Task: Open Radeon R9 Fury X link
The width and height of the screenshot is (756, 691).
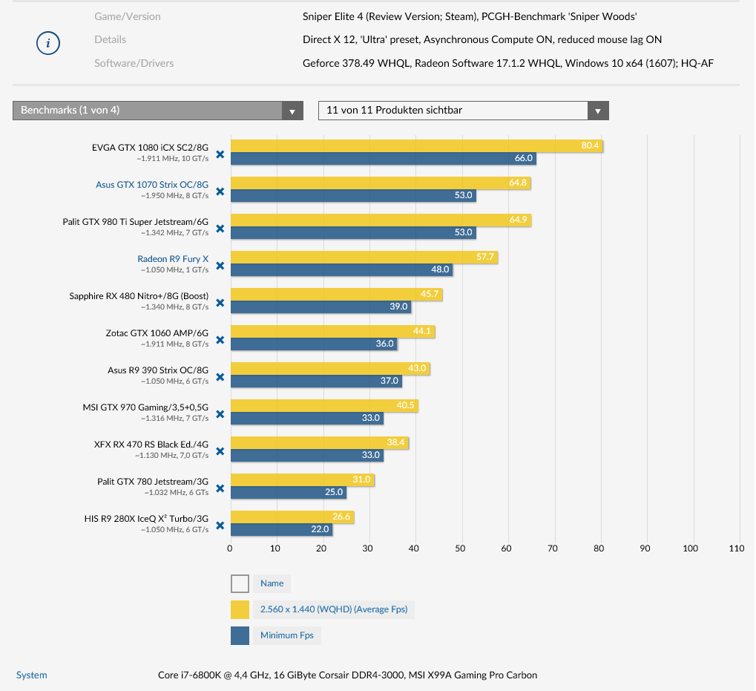Action: pyautogui.click(x=173, y=259)
